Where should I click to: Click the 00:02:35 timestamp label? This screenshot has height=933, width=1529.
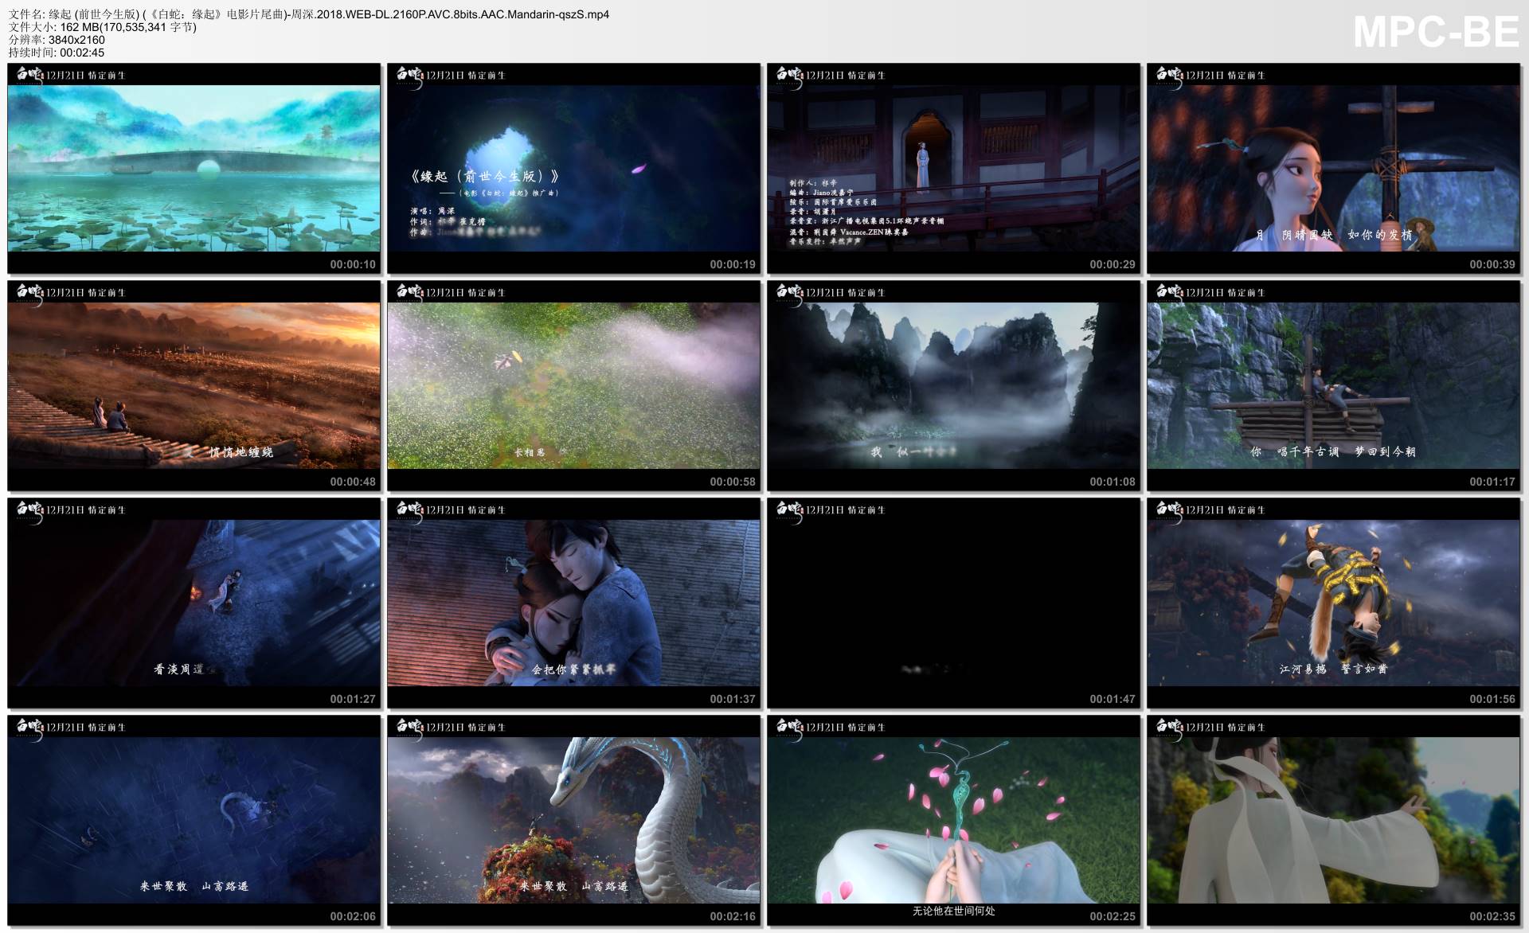[x=1492, y=916]
